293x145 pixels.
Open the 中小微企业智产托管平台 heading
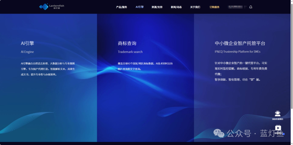[x=240, y=43]
